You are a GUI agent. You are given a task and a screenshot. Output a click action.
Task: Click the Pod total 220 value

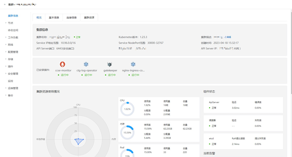[185, 152]
